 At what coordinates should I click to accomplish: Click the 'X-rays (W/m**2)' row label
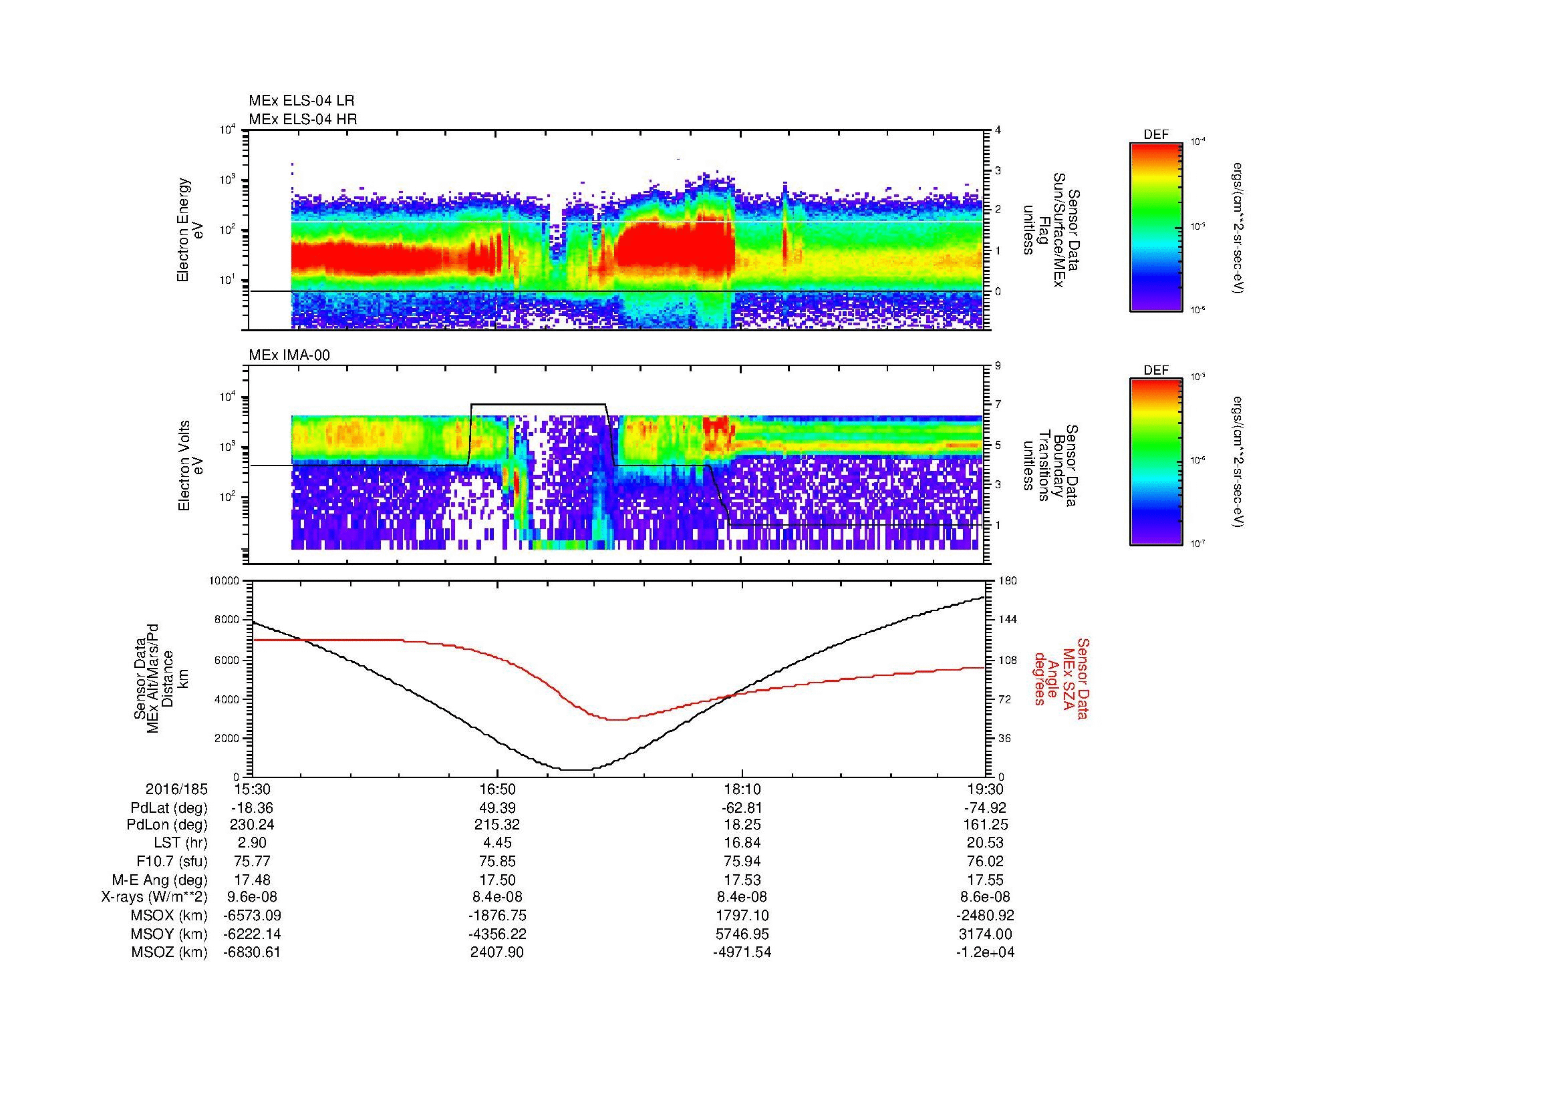click(154, 897)
